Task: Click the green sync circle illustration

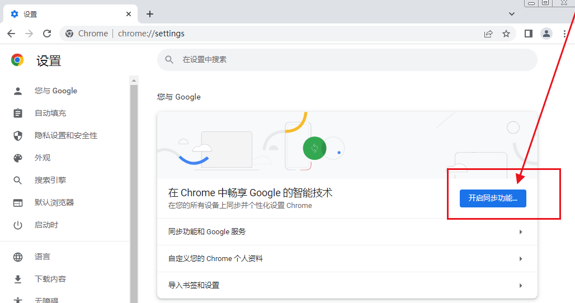Action: pyautogui.click(x=315, y=148)
